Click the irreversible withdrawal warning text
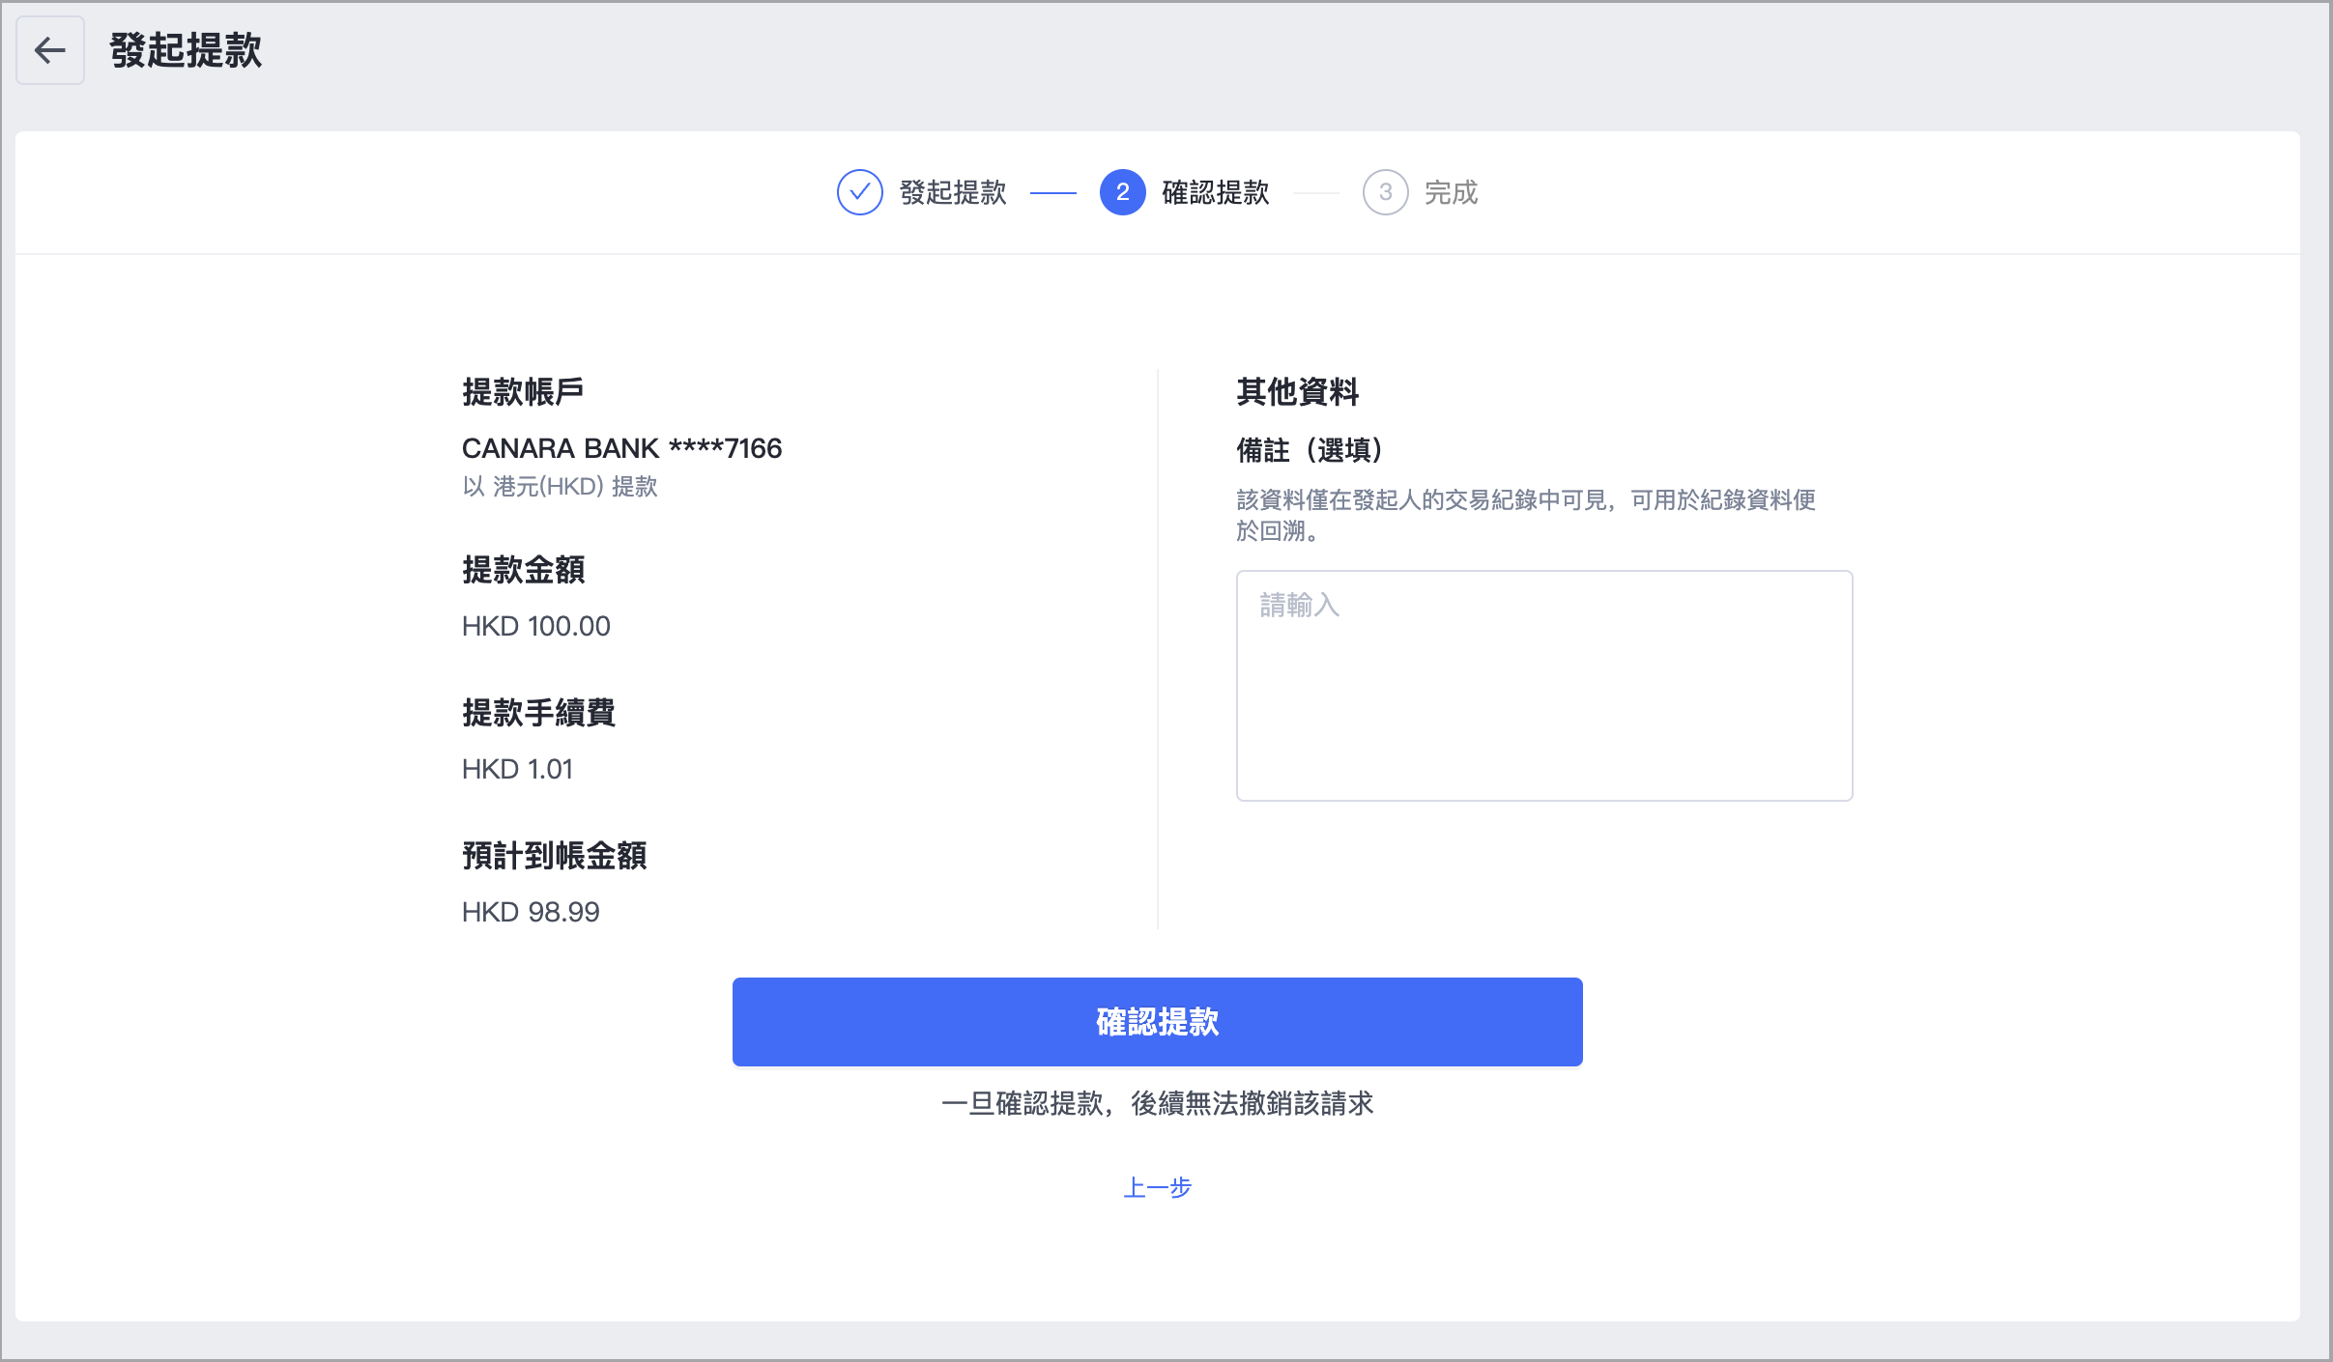2333x1362 pixels. 1157,1103
